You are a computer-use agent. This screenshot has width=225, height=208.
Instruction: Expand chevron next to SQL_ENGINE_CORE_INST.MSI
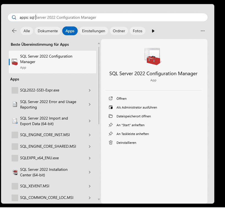(x=90, y=135)
